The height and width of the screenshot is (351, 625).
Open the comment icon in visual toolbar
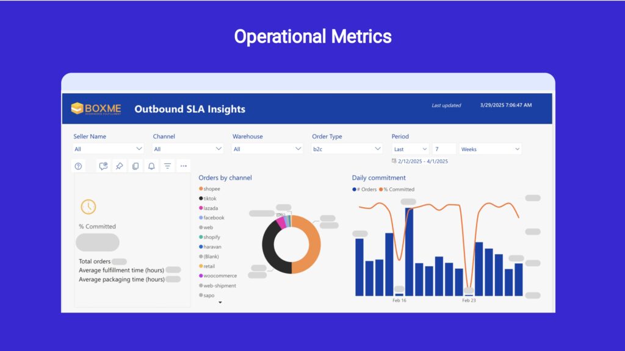103,166
